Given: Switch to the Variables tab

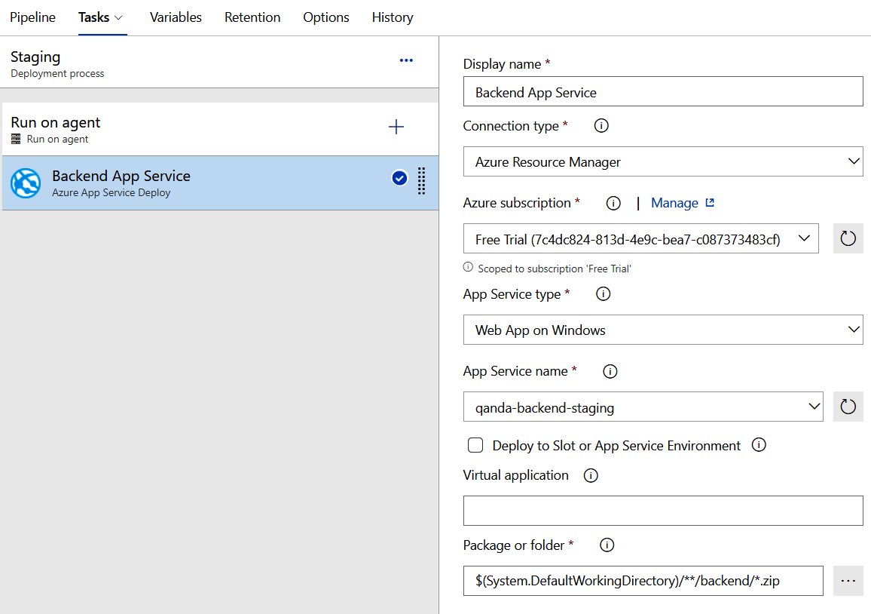Looking at the screenshot, I should click(x=176, y=17).
